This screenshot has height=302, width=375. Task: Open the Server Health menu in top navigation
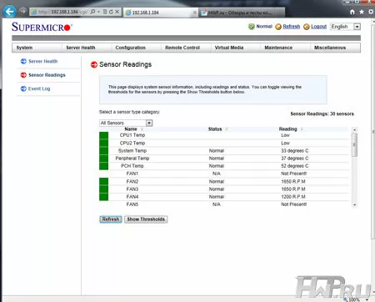(x=81, y=48)
